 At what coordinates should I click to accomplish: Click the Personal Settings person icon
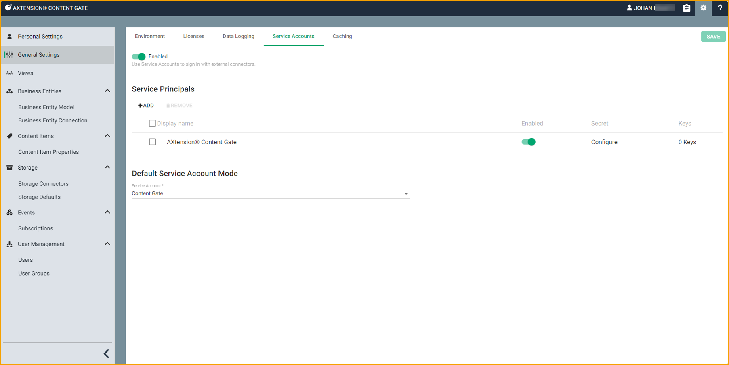(10, 37)
